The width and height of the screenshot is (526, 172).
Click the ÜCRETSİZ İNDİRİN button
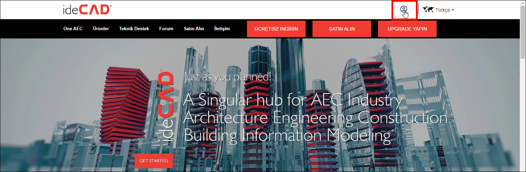coord(276,29)
